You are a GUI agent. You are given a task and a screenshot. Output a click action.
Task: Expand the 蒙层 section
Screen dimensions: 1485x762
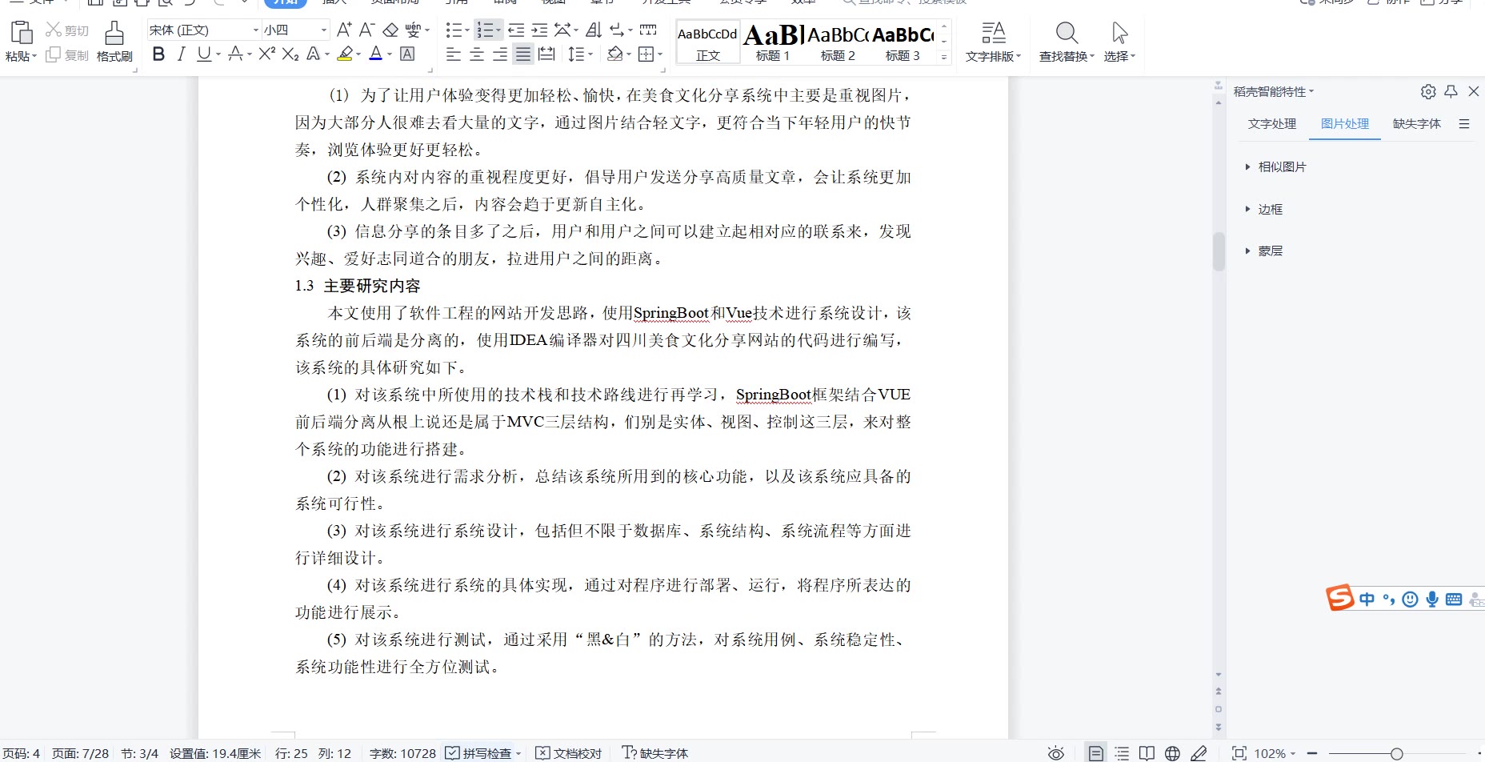click(x=1263, y=251)
